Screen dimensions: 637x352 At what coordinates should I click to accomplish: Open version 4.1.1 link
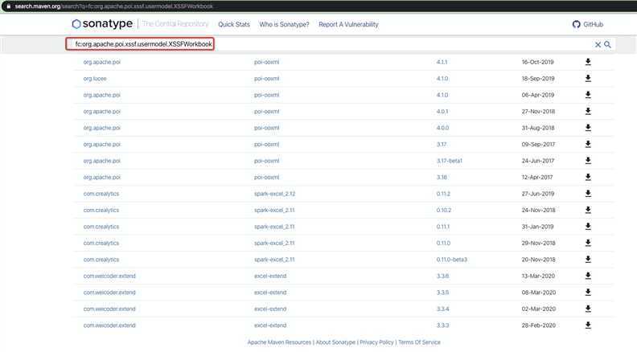(x=442, y=62)
